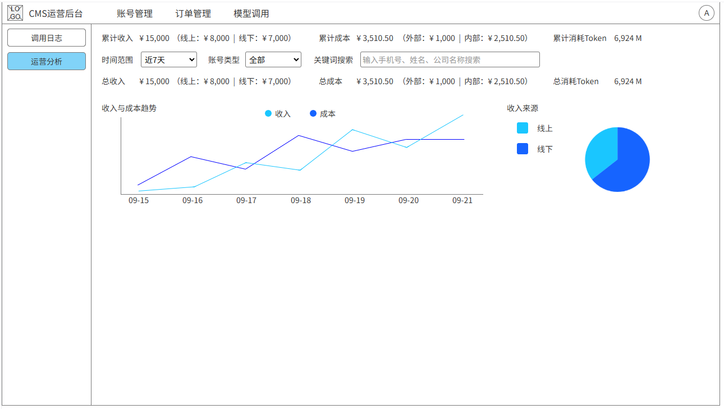The height and width of the screenshot is (409, 724).
Task: Focus the 关键词搜索 input field
Action: [x=450, y=59]
